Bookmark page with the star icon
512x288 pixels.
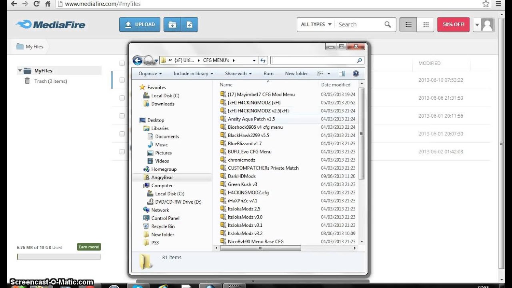(486, 4)
